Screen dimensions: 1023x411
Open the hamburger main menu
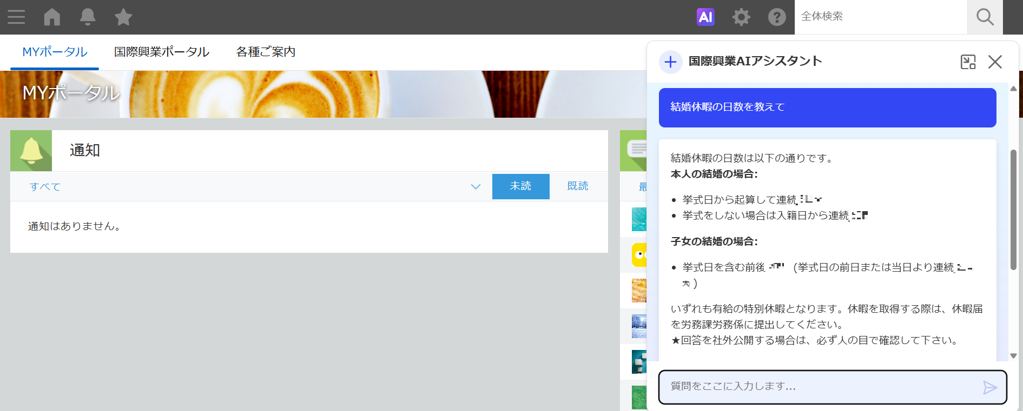(16, 17)
